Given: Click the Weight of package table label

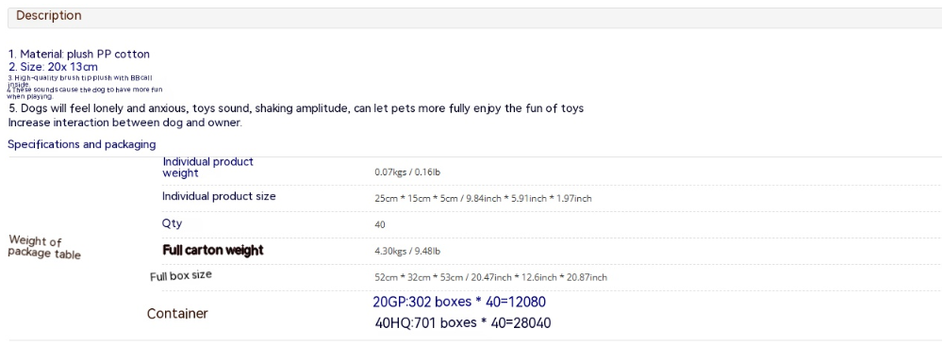Looking at the screenshot, I should (44, 248).
